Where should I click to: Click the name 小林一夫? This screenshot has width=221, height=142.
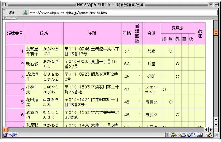[x=32, y=89]
